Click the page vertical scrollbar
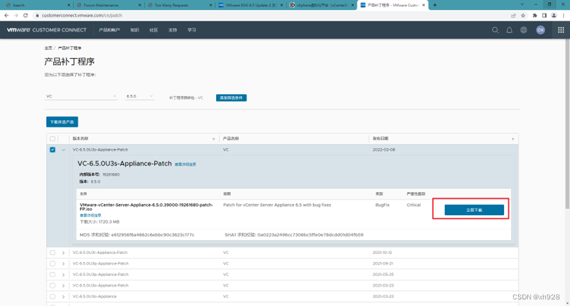The width and height of the screenshot is (570, 306). click(567, 125)
